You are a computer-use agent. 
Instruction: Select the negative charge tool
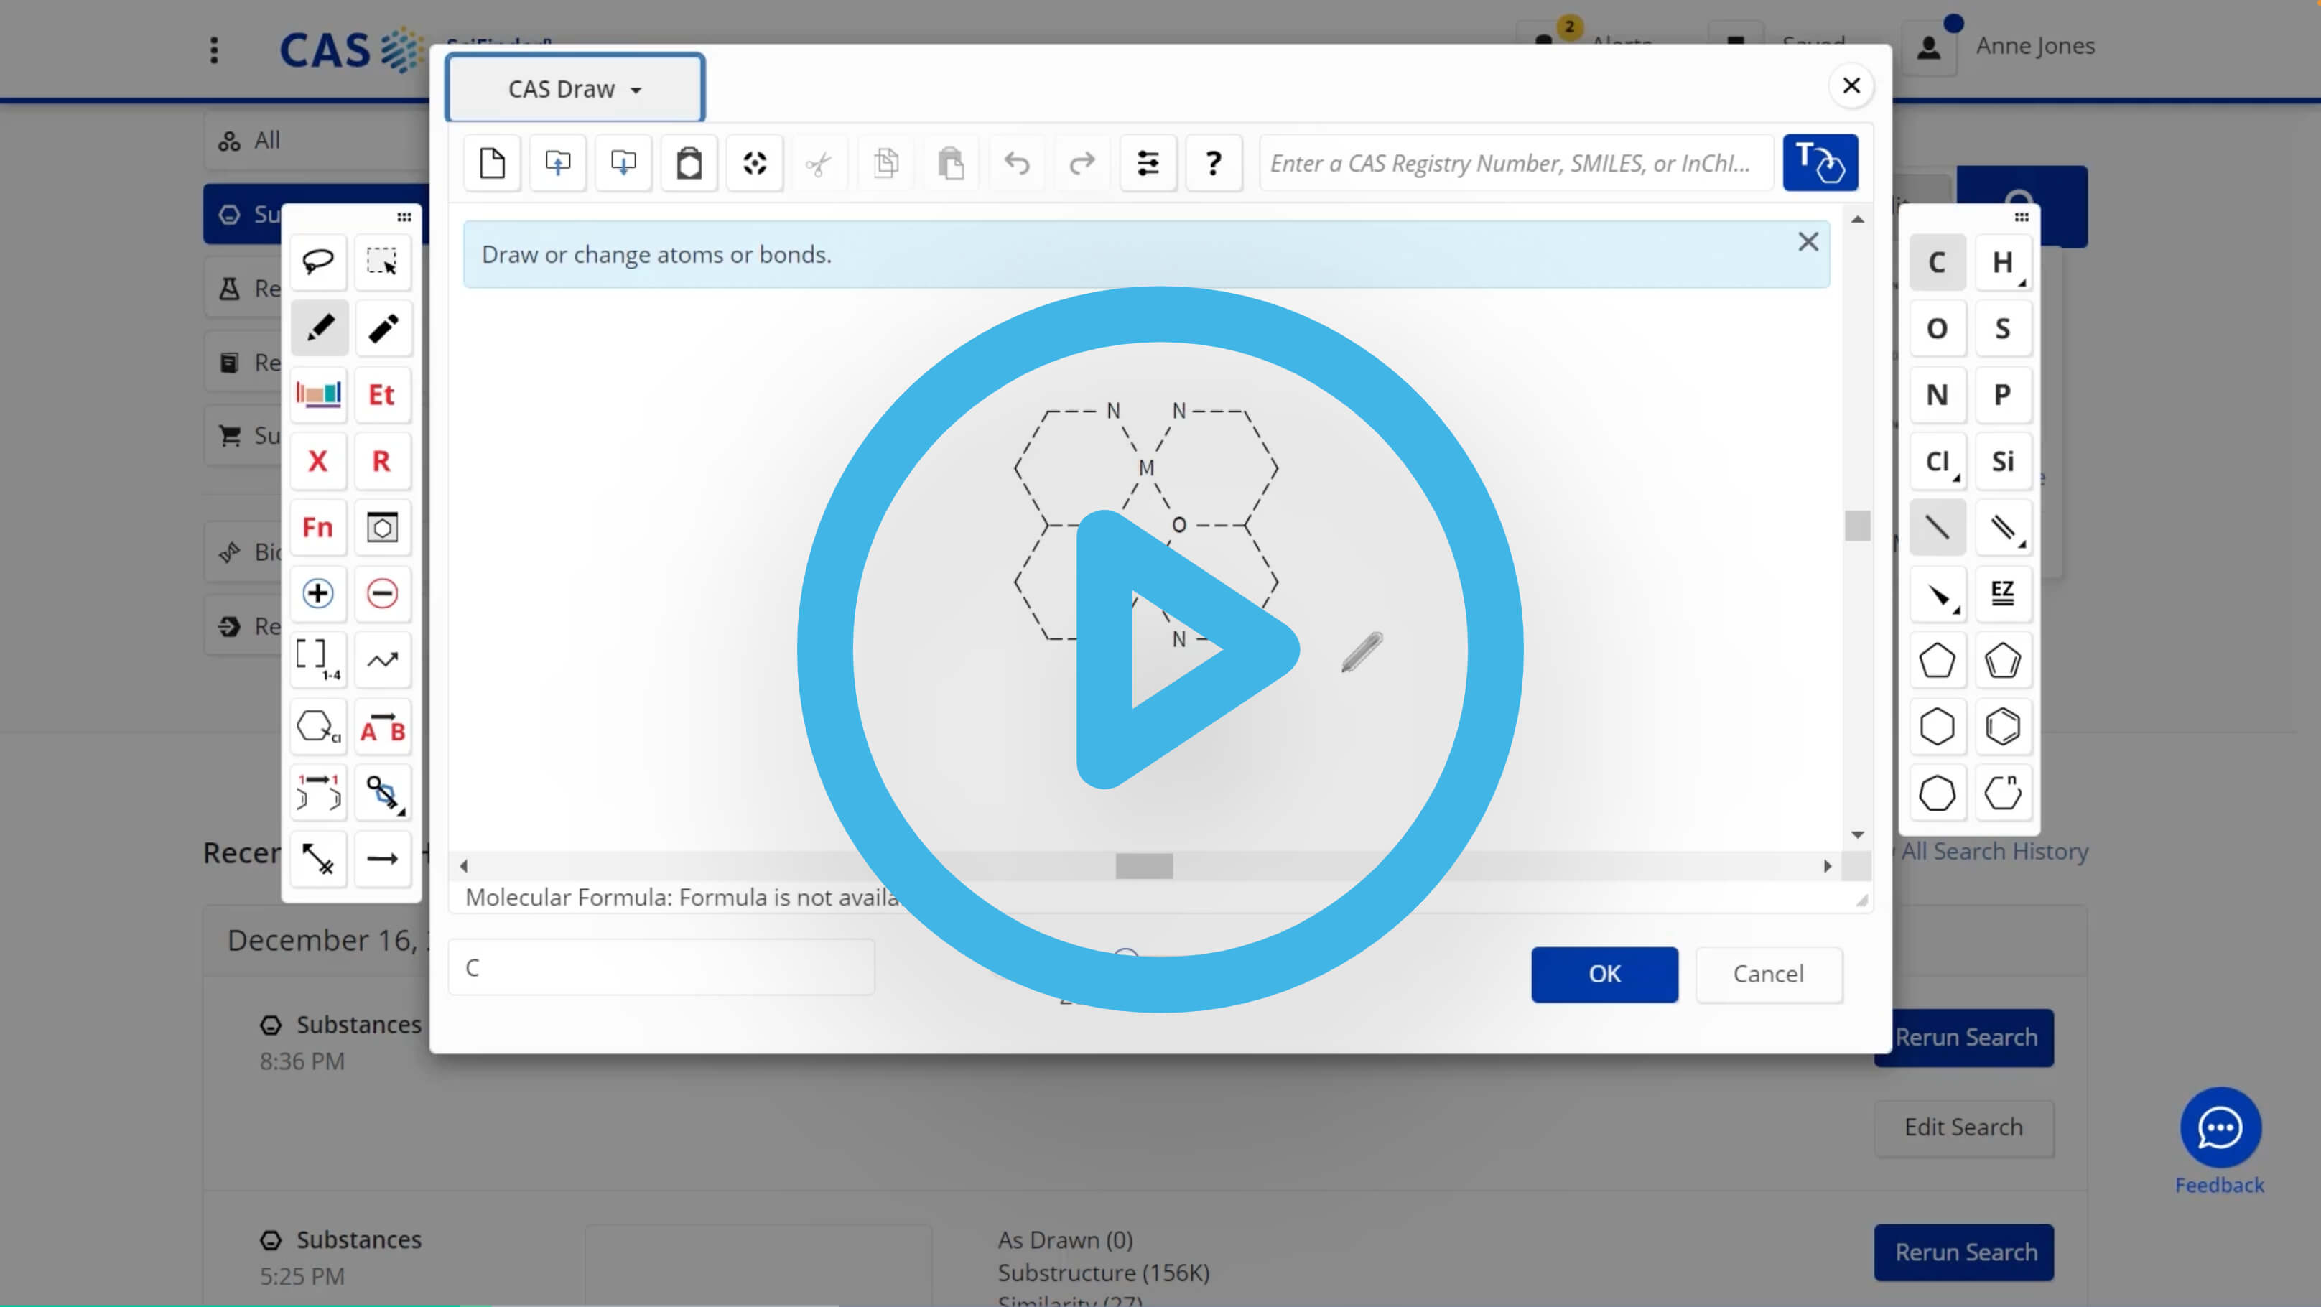coord(382,594)
